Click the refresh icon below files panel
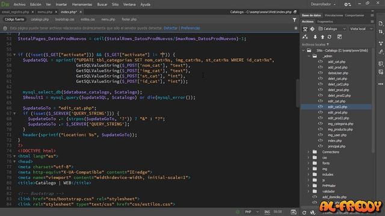The image size is (385, 216). pyautogui.click(x=304, y=212)
